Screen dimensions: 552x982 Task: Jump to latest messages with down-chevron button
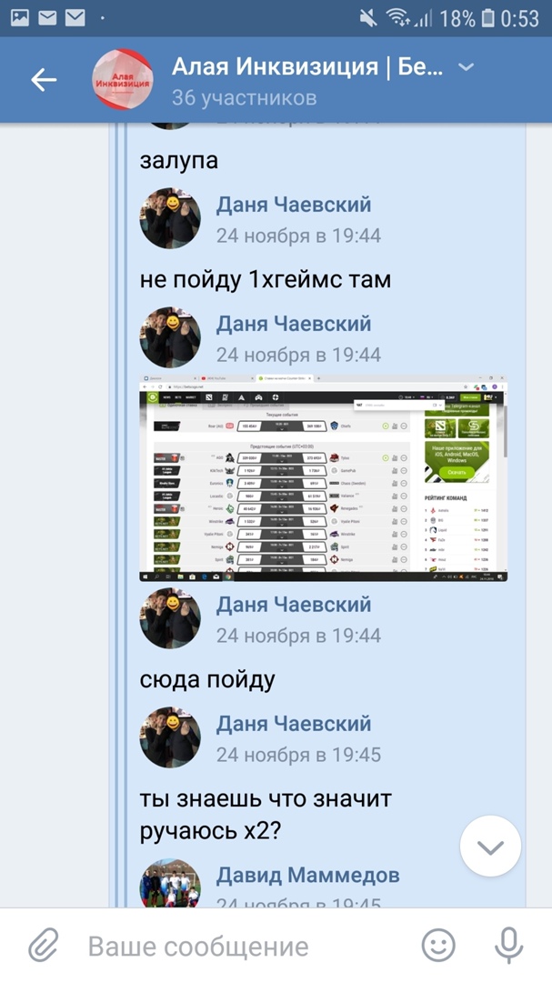pos(490,847)
